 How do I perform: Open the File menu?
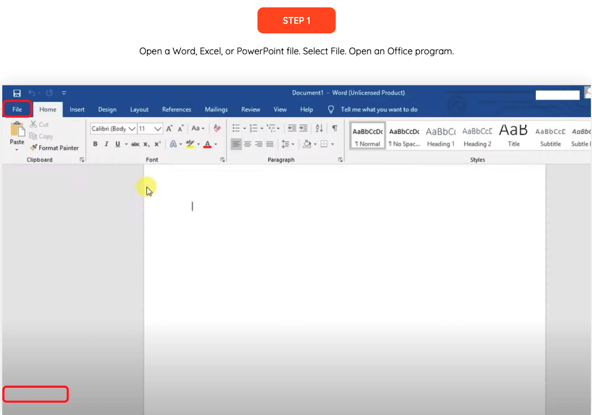(17, 109)
